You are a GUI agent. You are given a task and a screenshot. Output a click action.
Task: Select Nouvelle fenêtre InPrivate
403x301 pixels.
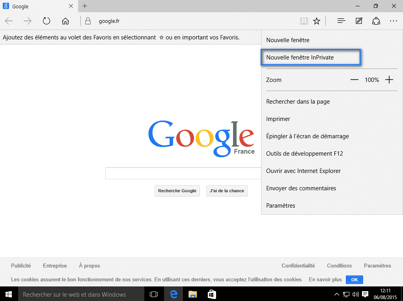(x=300, y=58)
